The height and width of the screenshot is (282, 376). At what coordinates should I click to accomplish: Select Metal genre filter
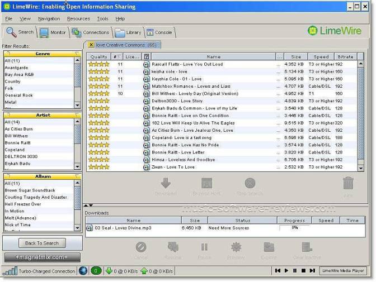[x=39, y=102]
